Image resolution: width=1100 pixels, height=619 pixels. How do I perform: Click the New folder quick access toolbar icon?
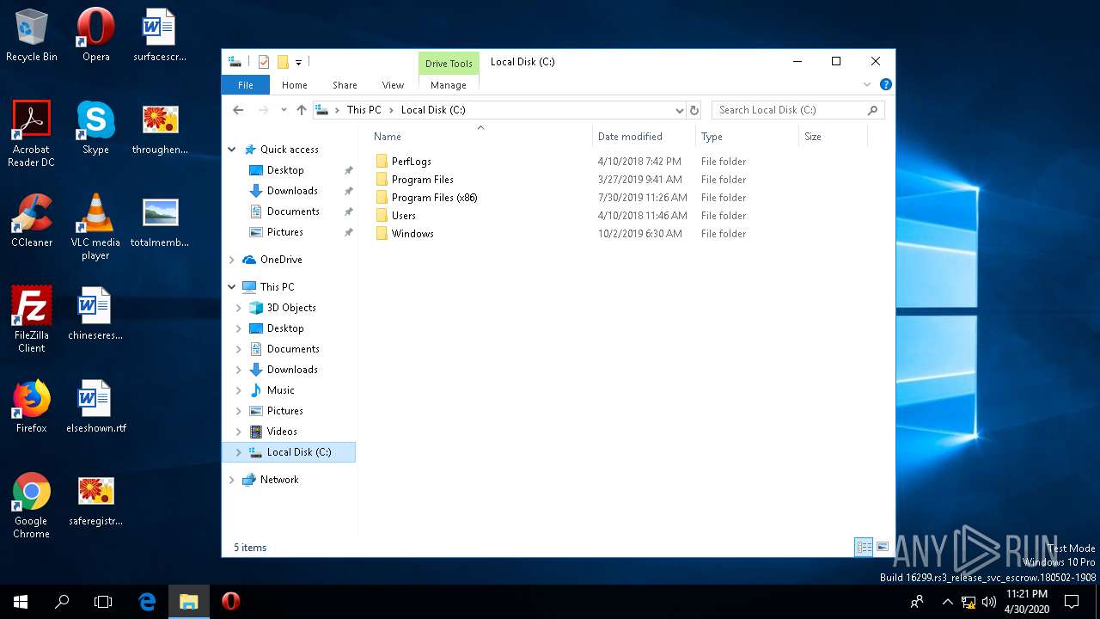[x=282, y=62]
